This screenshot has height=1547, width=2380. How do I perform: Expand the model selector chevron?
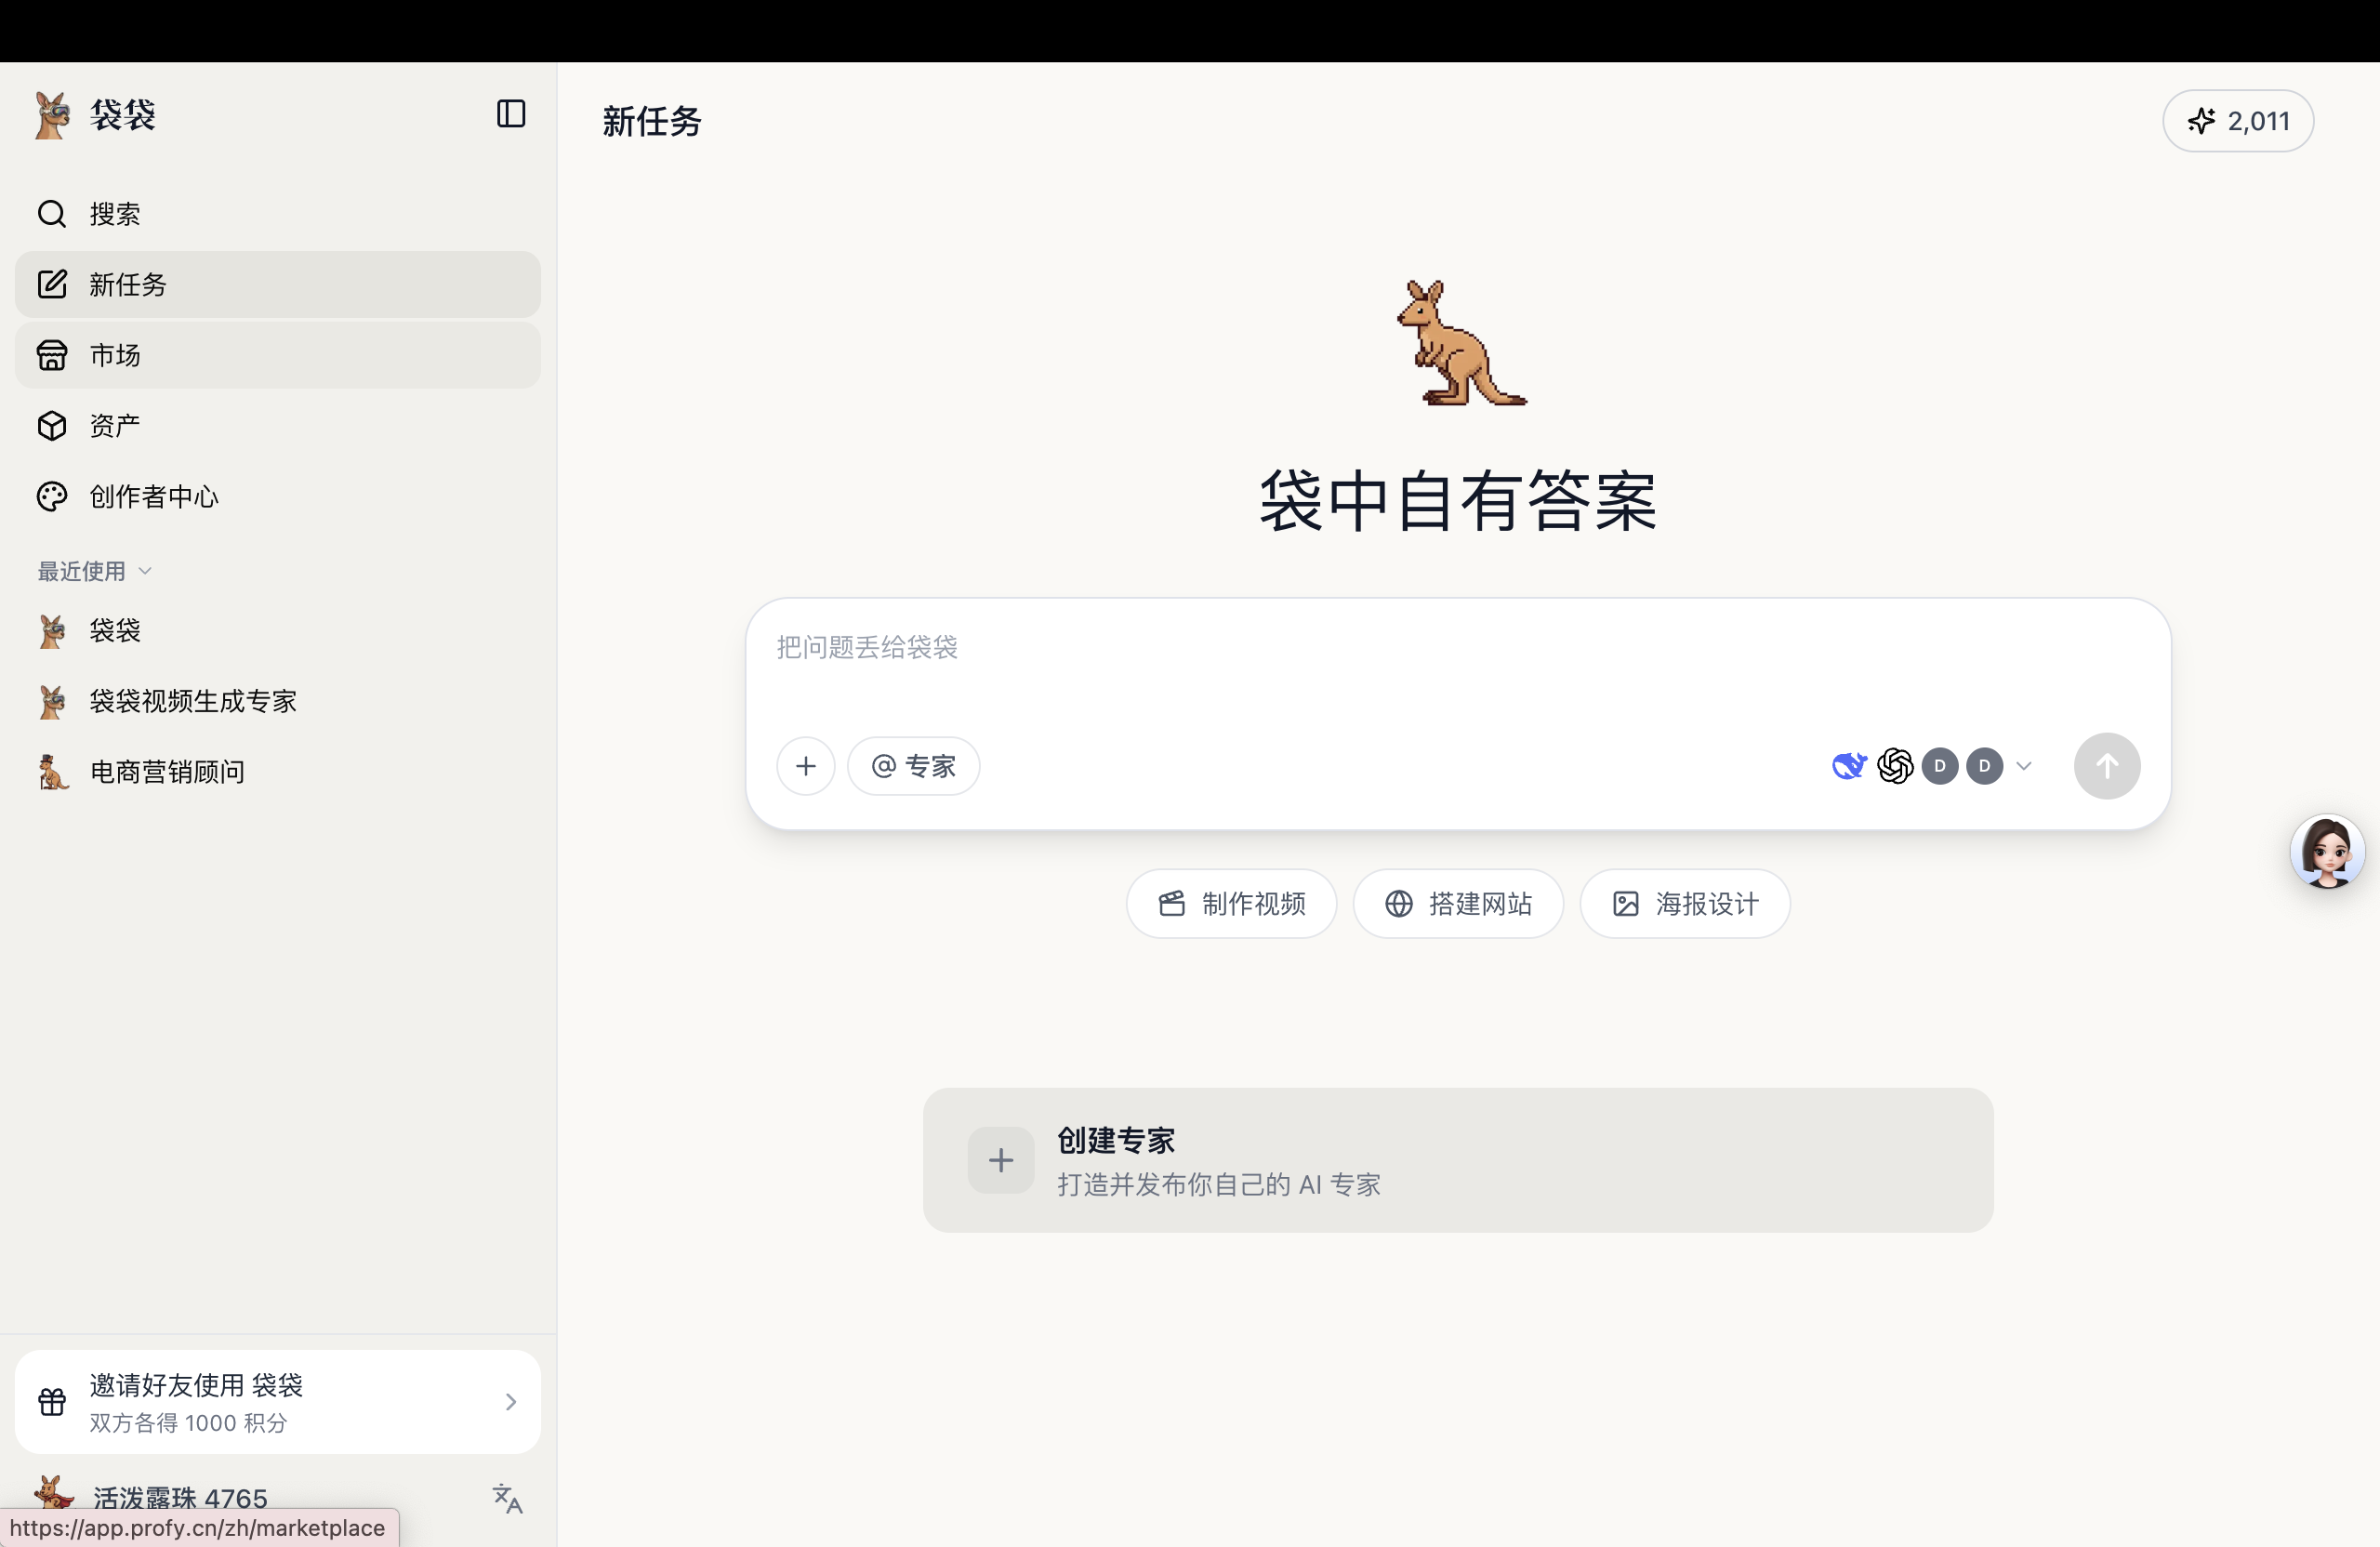(x=2024, y=767)
